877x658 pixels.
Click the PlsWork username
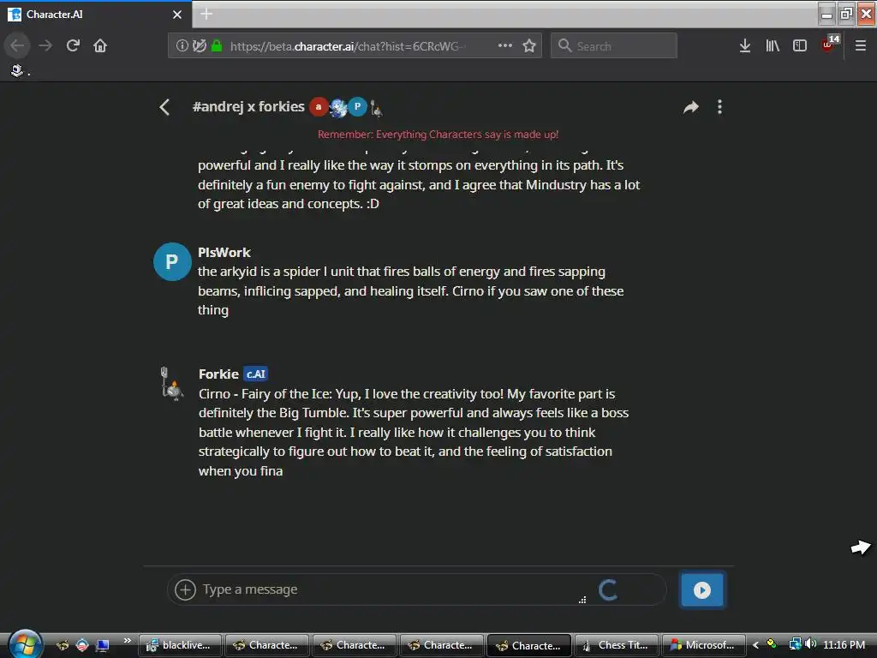[x=224, y=253]
